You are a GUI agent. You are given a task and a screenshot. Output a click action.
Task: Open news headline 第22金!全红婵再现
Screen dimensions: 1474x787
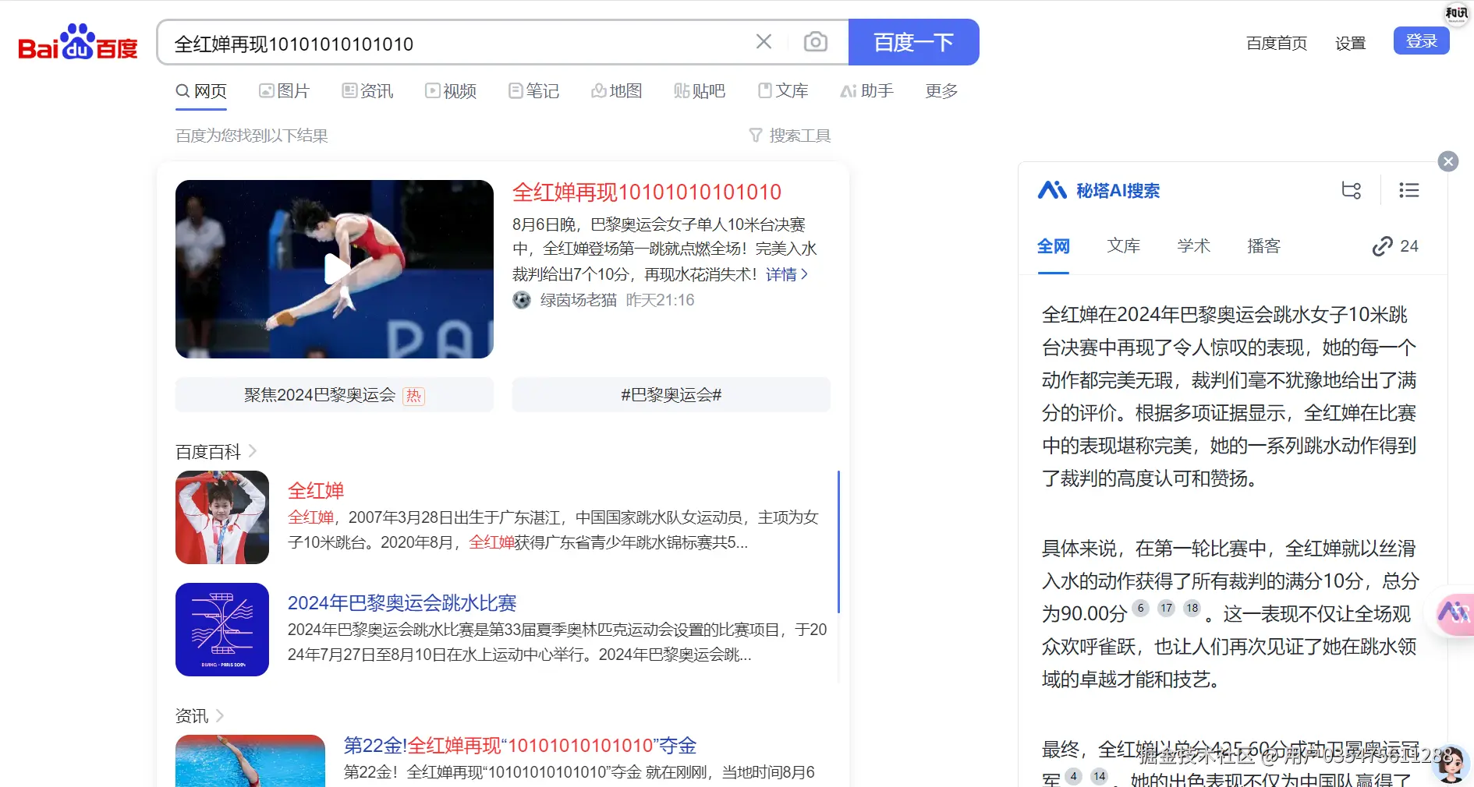click(x=520, y=746)
